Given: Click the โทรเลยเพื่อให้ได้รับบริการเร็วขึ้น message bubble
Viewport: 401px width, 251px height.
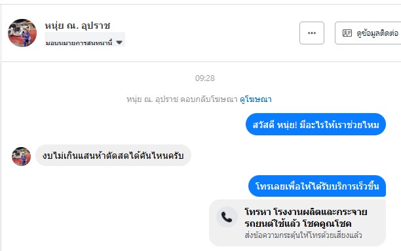Looking at the screenshot, I should point(317,186).
